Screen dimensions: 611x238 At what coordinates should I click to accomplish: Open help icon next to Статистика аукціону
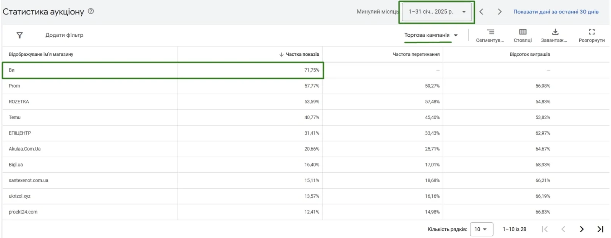pos(91,11)
